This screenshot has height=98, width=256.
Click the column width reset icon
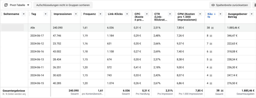[213, 5]
